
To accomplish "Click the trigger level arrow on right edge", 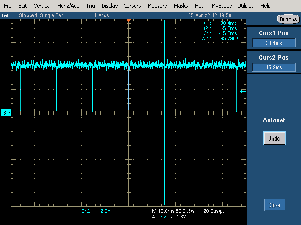I will pyautogui.click(x=243, y=92).
